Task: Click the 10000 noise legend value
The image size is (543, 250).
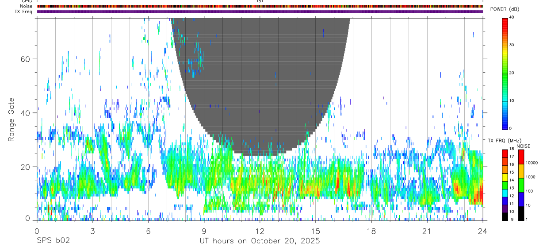Action: click(x=532, y=163)
